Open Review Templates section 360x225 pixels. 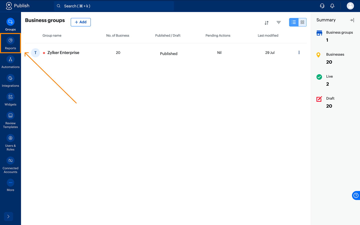click(10, 120)
